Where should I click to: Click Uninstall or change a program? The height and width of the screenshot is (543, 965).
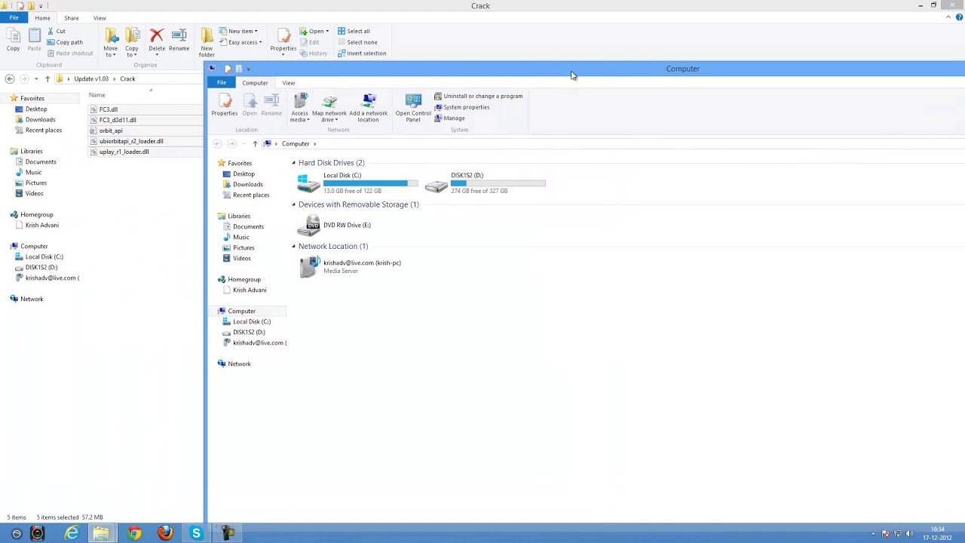tap(478, 96)
